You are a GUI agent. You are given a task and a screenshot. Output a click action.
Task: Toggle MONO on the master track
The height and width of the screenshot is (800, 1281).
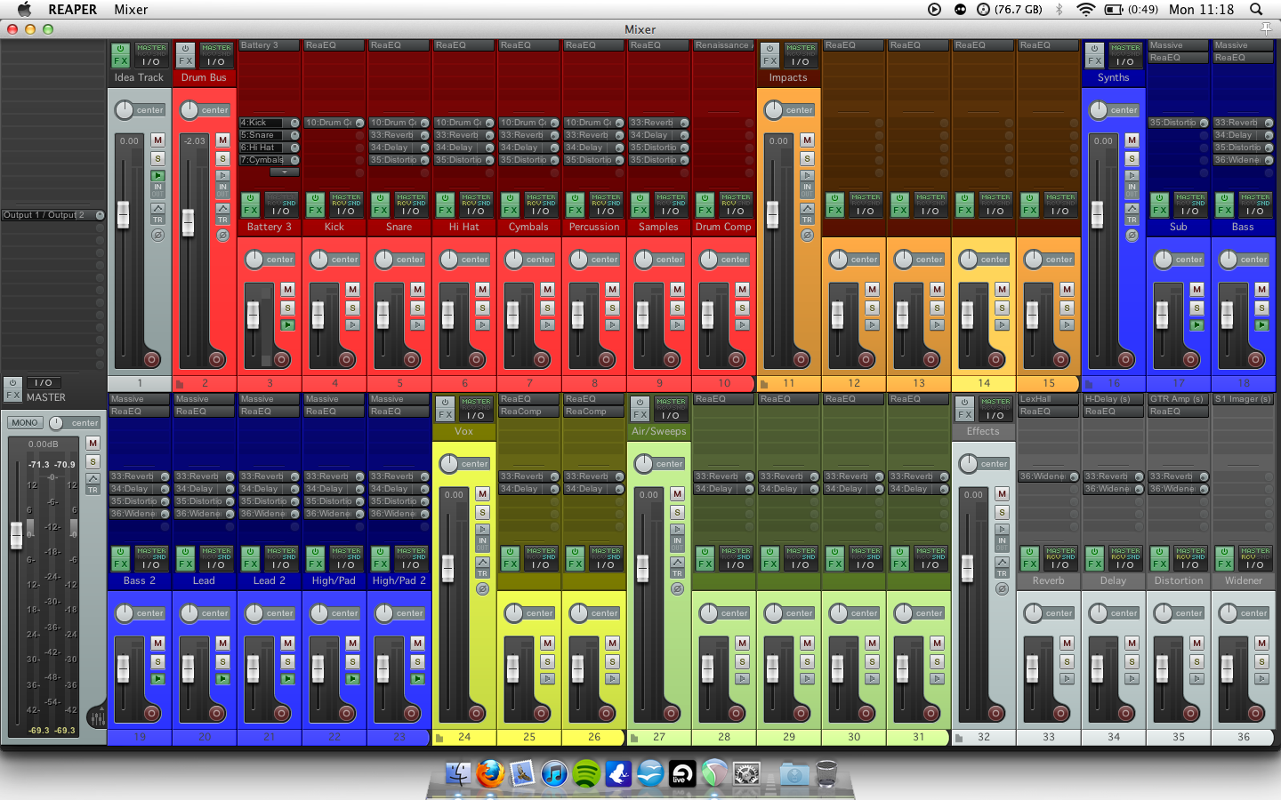click(x=25, y=423)
